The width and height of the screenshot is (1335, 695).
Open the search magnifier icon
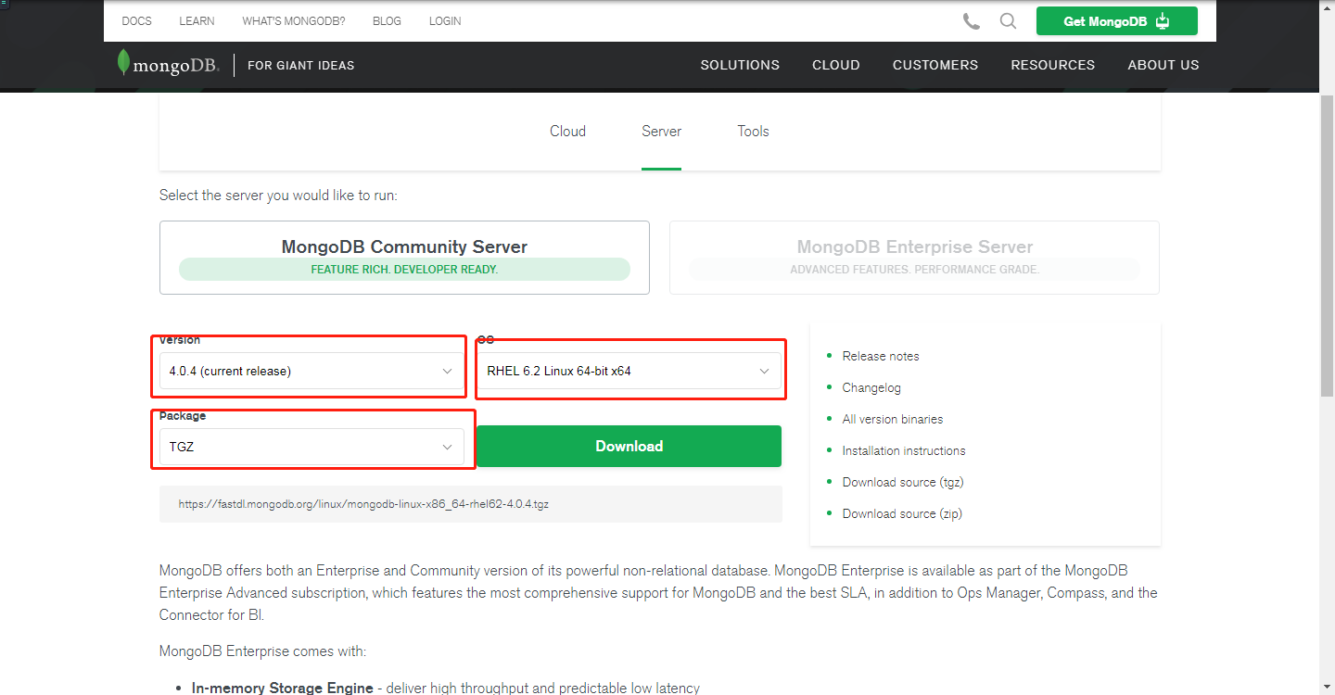[x=1008, y=21]
